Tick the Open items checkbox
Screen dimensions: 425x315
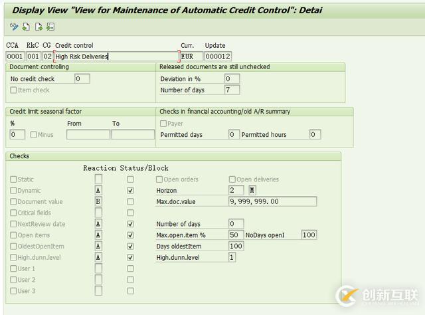13,235
